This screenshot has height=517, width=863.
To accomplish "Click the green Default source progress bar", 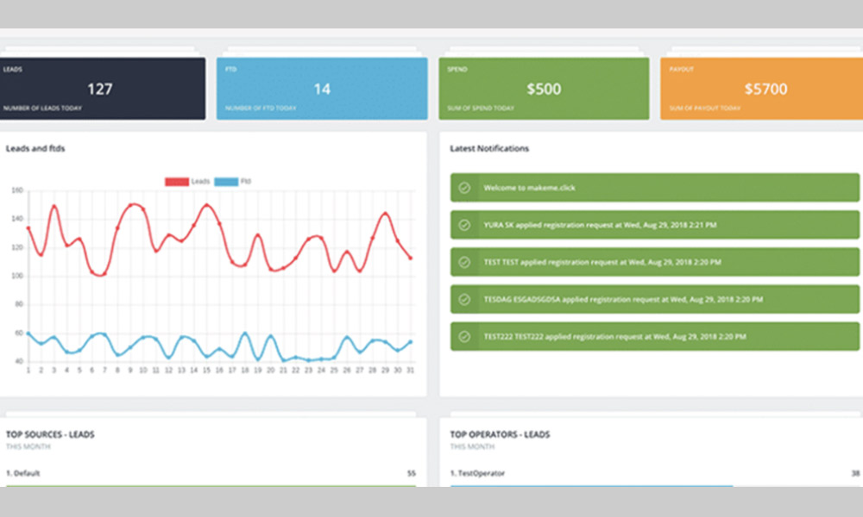I will coord(211,487).
